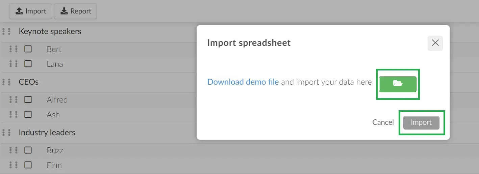479x174 pixels.
Task: Cancel the Import spreadsheet dialog
Action: [383, 122]
